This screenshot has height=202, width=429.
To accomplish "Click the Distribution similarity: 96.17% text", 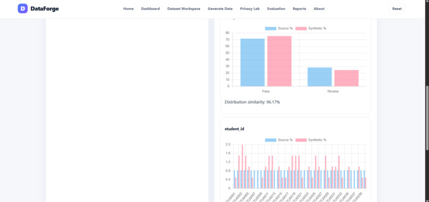I will click(252, 102).
